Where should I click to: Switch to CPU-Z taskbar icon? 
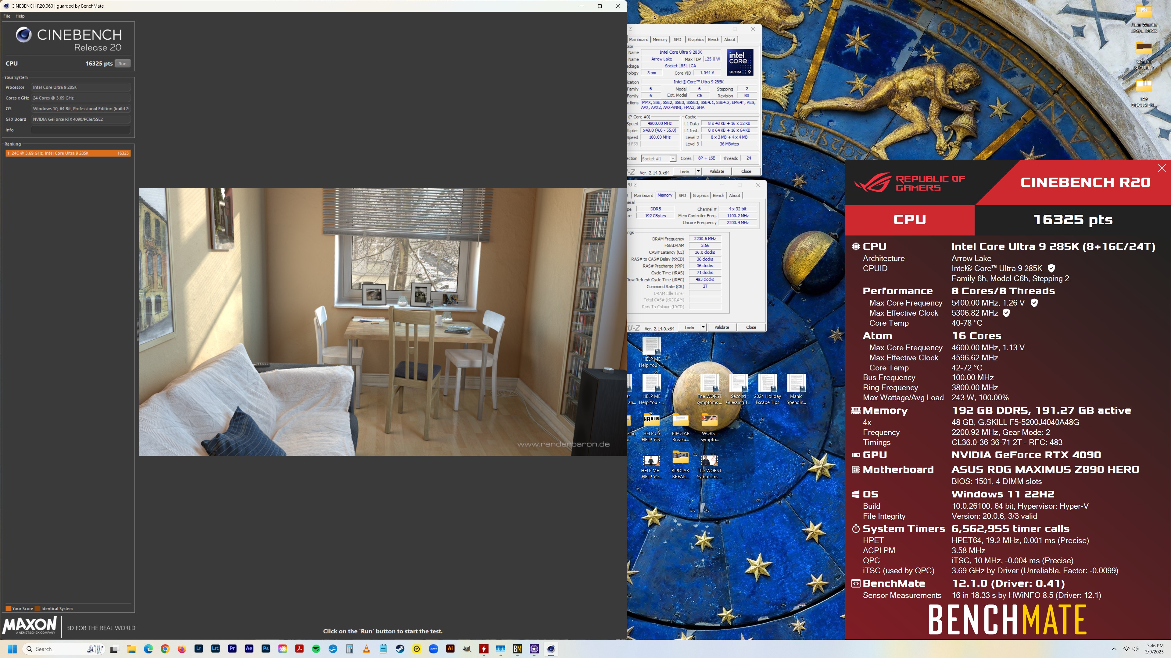tap(534, 649)
